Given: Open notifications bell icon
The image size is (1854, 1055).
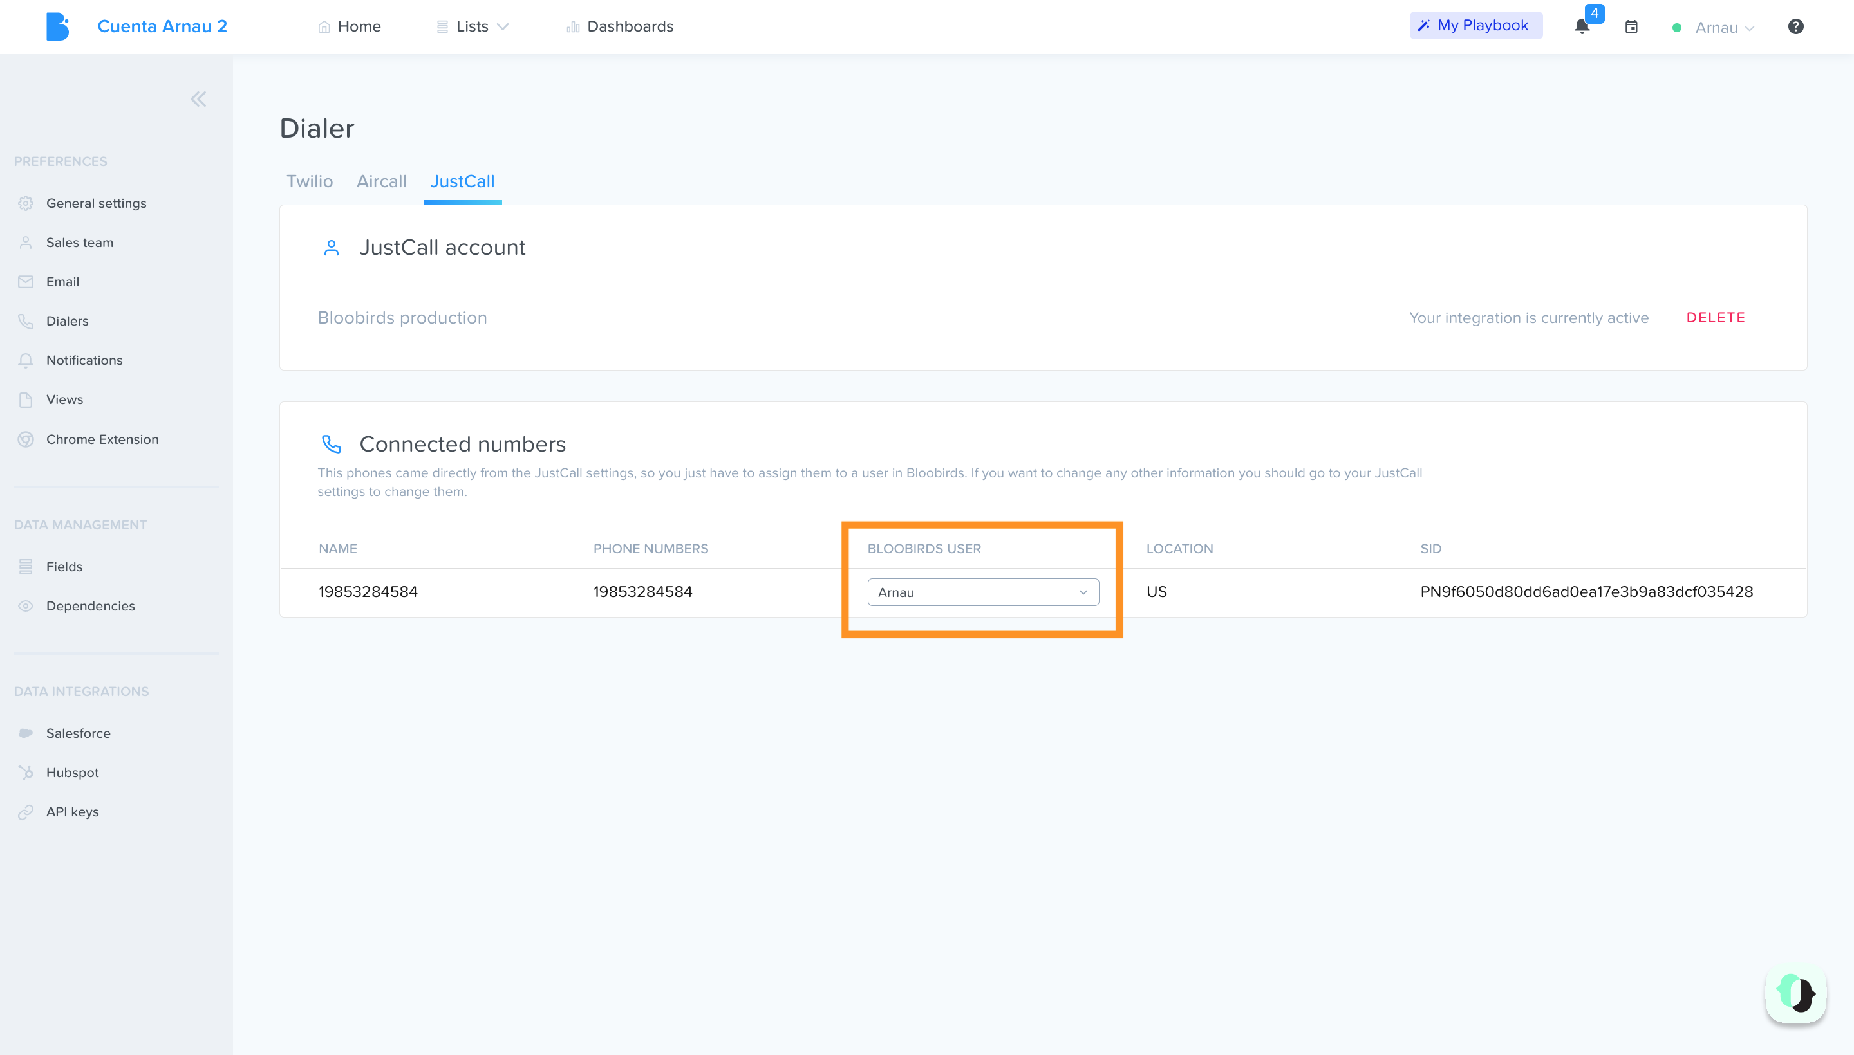Looking at the screenshot, I should click(x=1582, y=28).
